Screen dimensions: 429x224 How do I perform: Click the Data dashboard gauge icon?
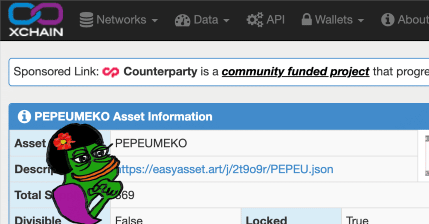pos(182,20)
